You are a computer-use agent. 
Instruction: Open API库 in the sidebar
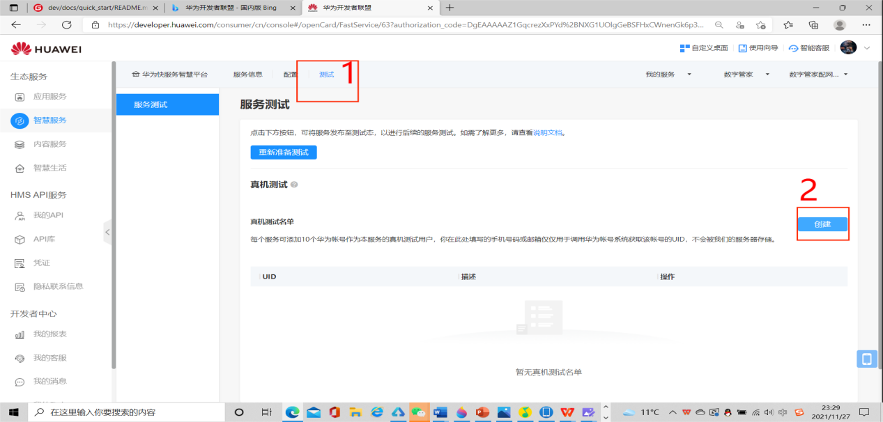click(46, 240)
